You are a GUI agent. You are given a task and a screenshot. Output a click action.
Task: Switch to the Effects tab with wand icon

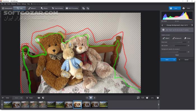(44, 8)
